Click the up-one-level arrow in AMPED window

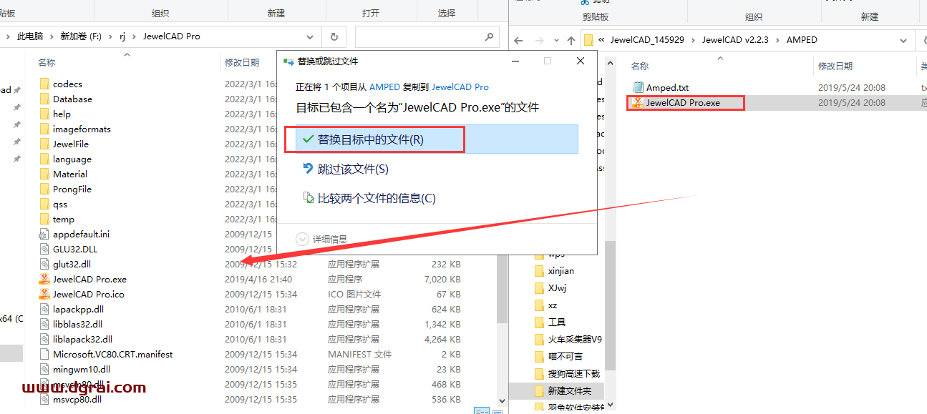(x=571, y=40)
